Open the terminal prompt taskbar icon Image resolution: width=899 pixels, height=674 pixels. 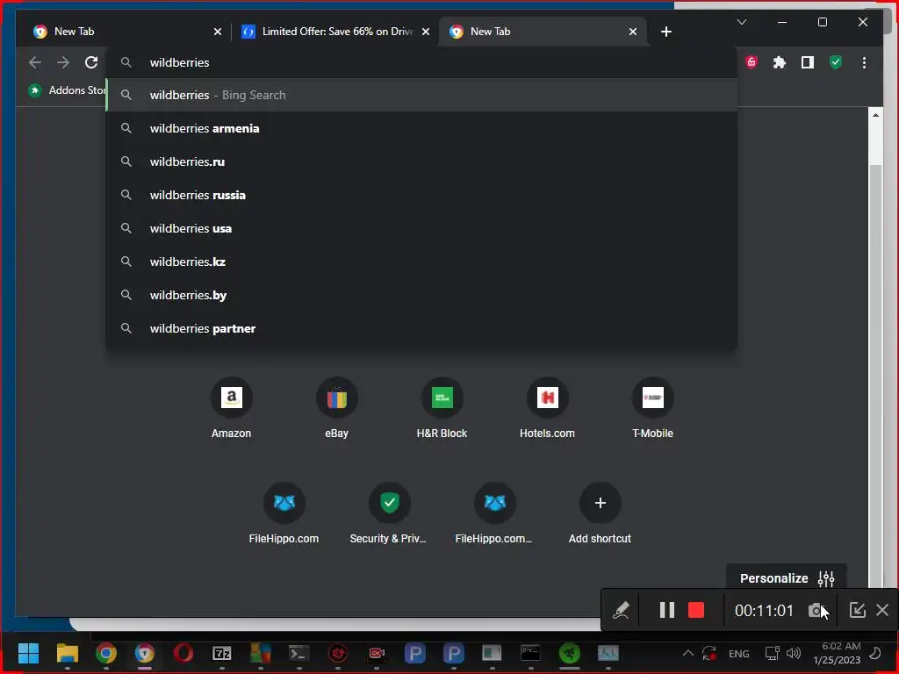298,653
